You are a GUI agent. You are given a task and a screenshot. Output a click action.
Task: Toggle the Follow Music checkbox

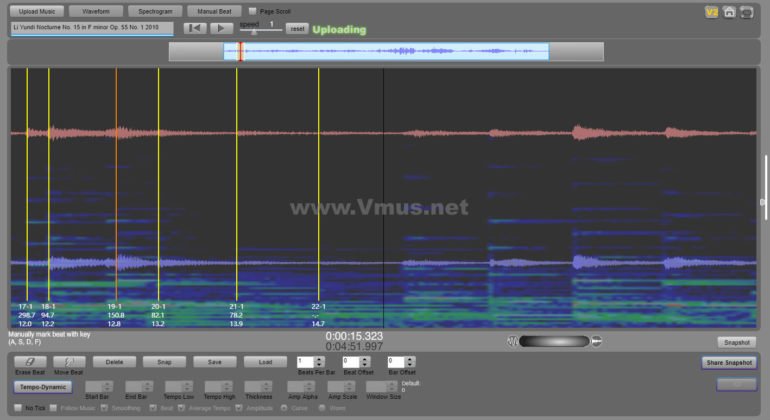54,408
